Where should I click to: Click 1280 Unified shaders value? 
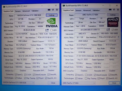[x=22, y=41]
